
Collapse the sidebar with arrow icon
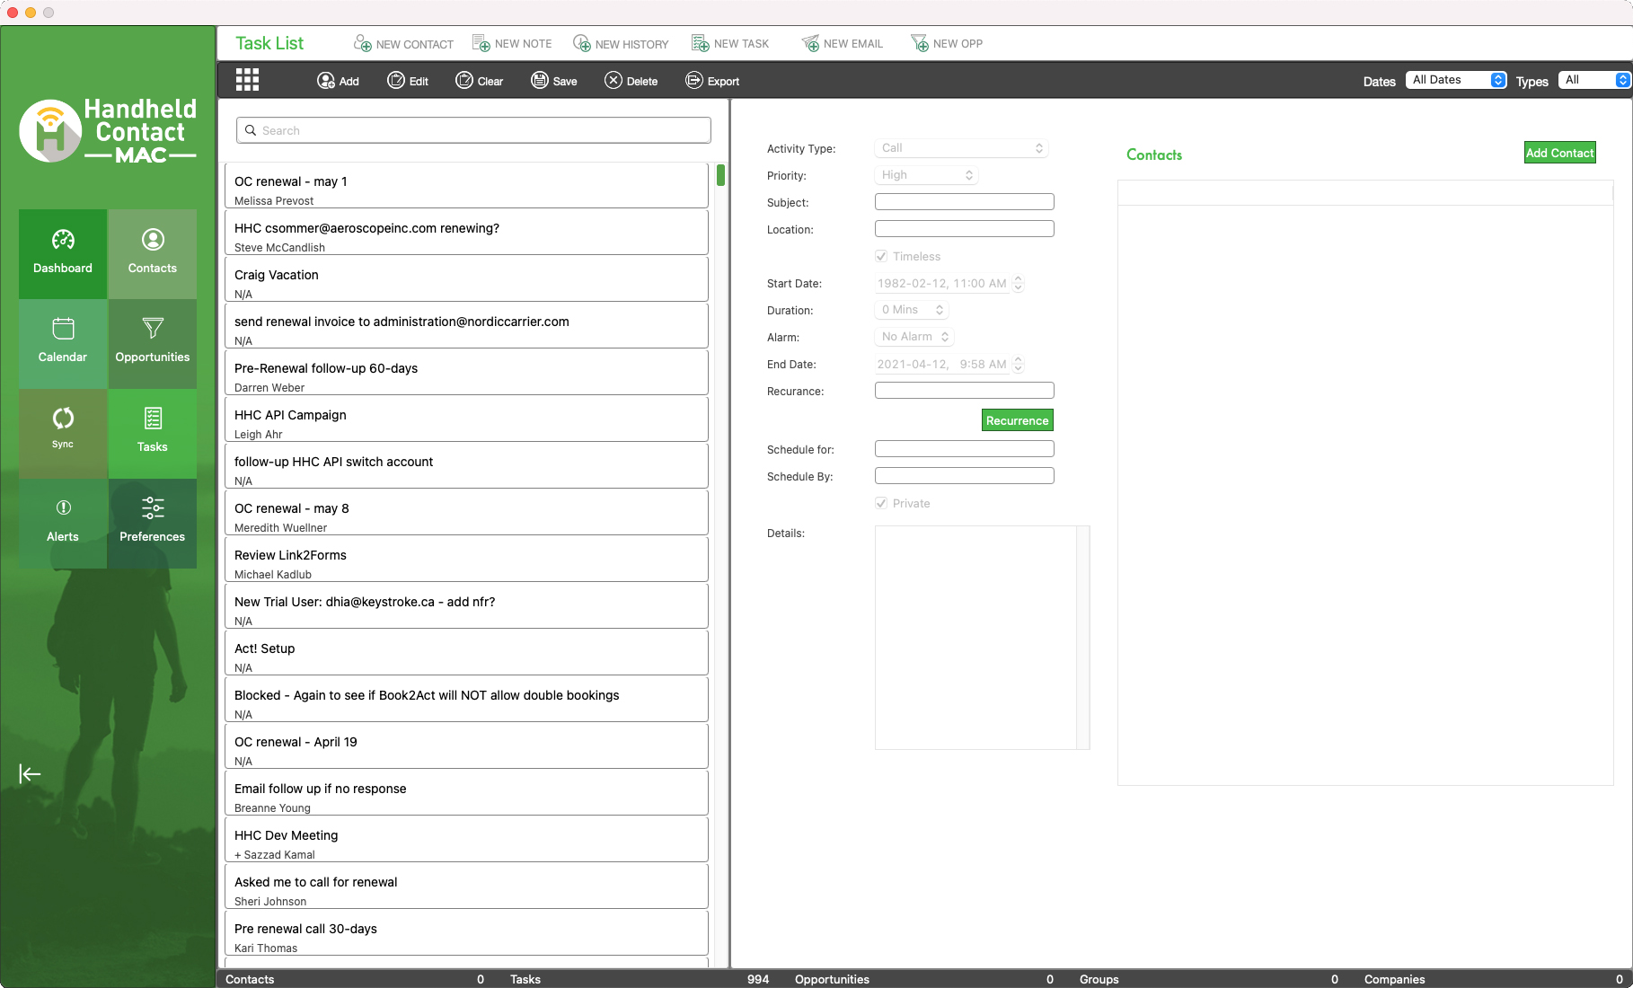(30, 773)
